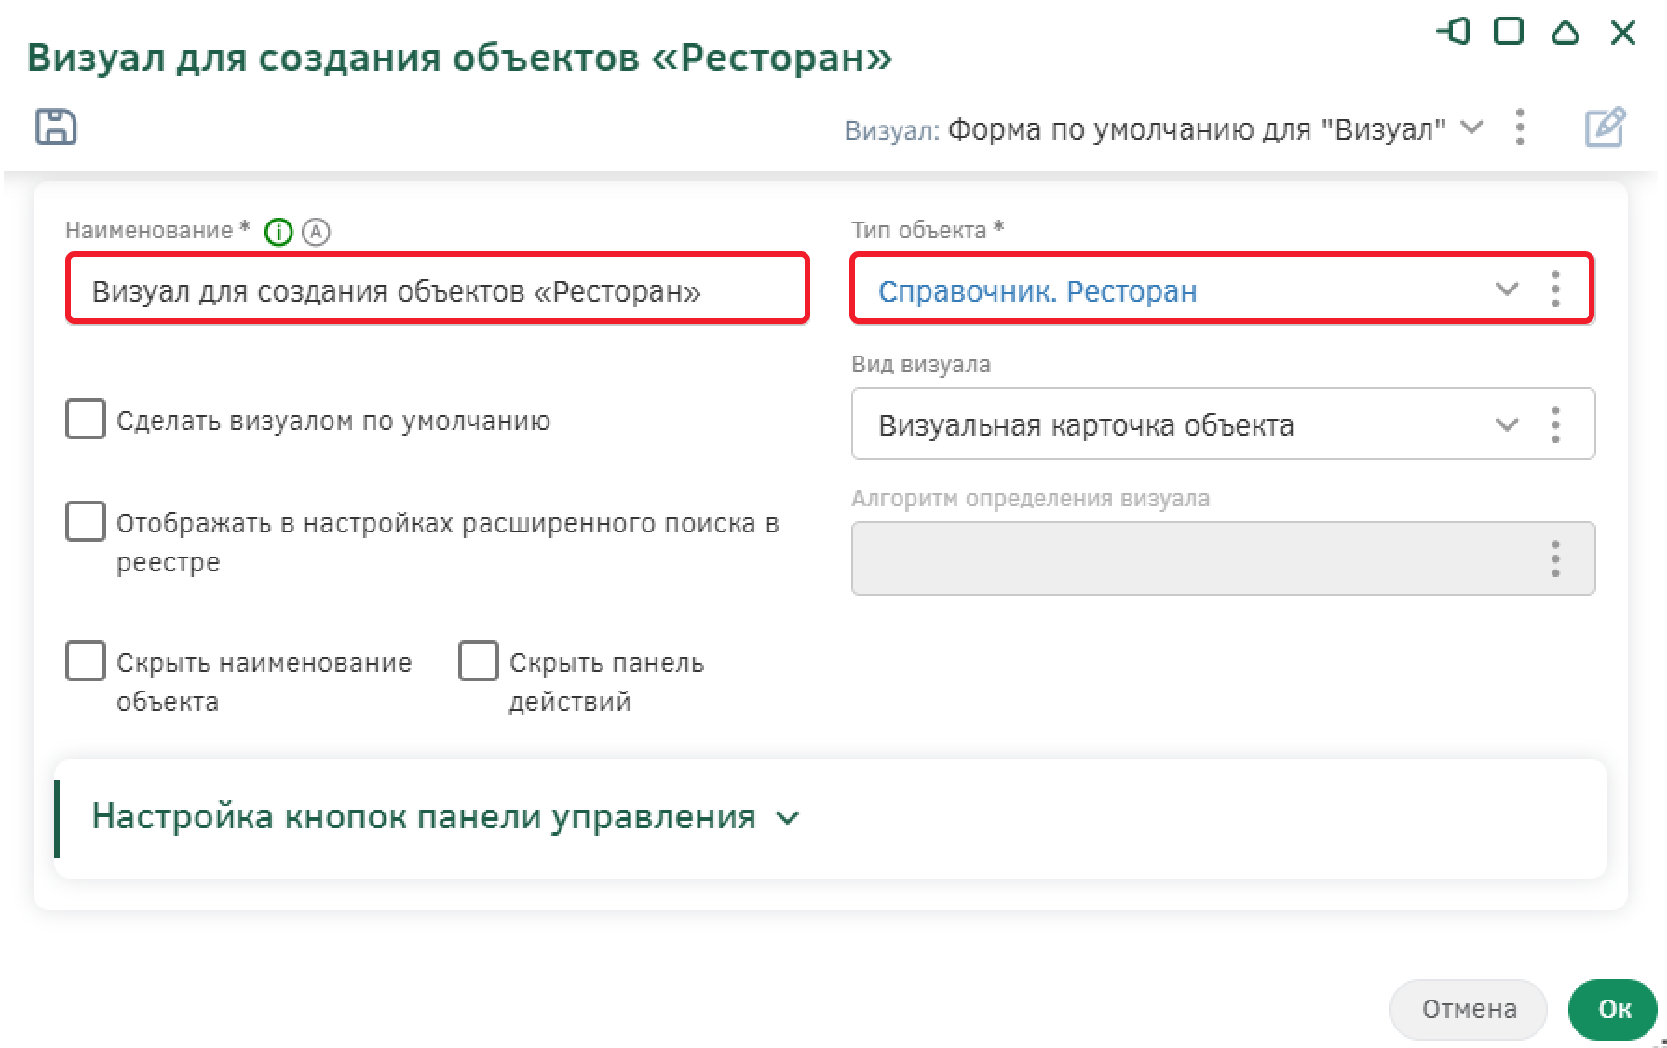The height and width of the screenshot is (1048, 1667).
Task: Click the save diskette icon
Action: pos(56,127)
